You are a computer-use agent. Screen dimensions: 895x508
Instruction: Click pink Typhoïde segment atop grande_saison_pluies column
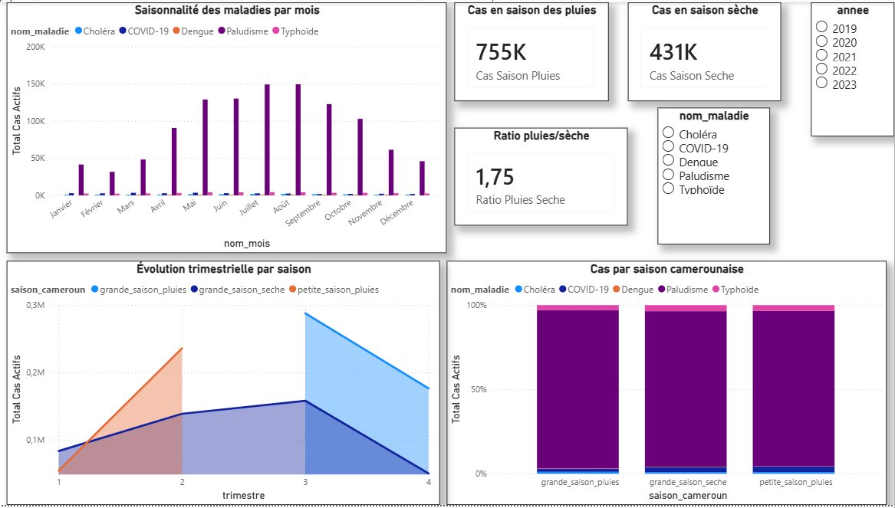[x=577, y=307]
